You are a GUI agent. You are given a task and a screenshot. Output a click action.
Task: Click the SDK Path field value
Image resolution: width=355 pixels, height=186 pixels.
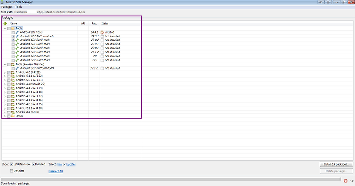[x=50, y=12]
